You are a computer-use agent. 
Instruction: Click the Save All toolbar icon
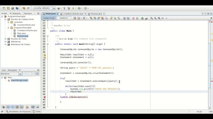pos(17,8)
